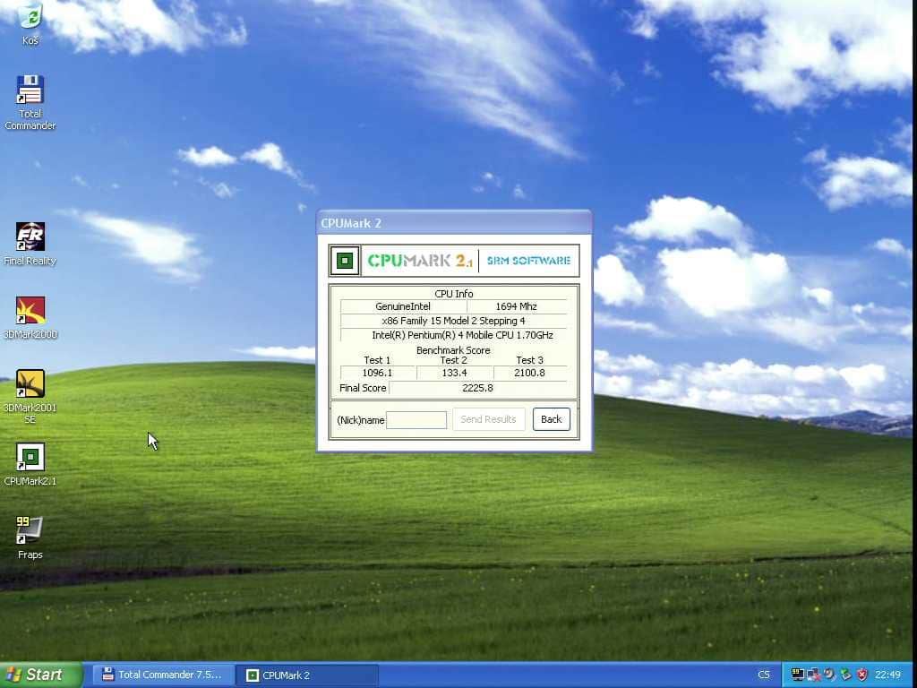The image size is (917, 688).
Task: Focus the (Nick)name input field
Action: pos(416,419)
